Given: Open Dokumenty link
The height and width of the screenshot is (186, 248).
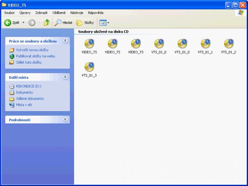Looking at the screenshot, I should pyautogui.click(x=25, y=92).
